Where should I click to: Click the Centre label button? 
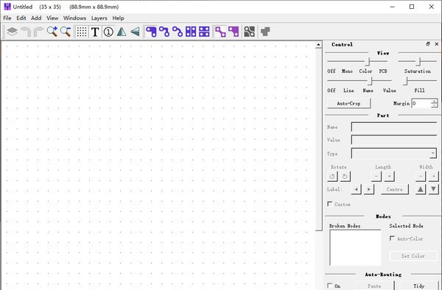click(395, 189)
